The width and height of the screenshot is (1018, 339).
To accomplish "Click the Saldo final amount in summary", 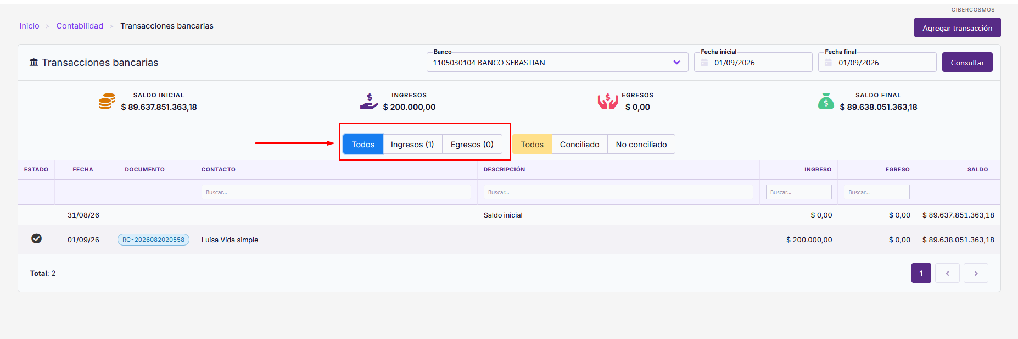I will (879, 107).
